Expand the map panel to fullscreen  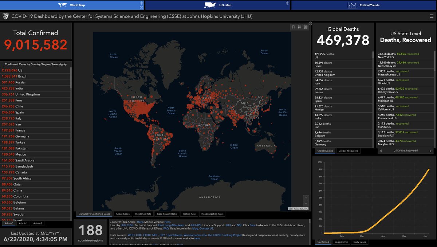[x=310, y=23]
